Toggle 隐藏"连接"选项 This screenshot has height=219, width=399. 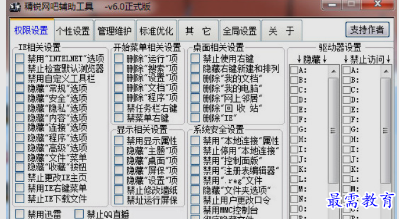tap(19, 128)
